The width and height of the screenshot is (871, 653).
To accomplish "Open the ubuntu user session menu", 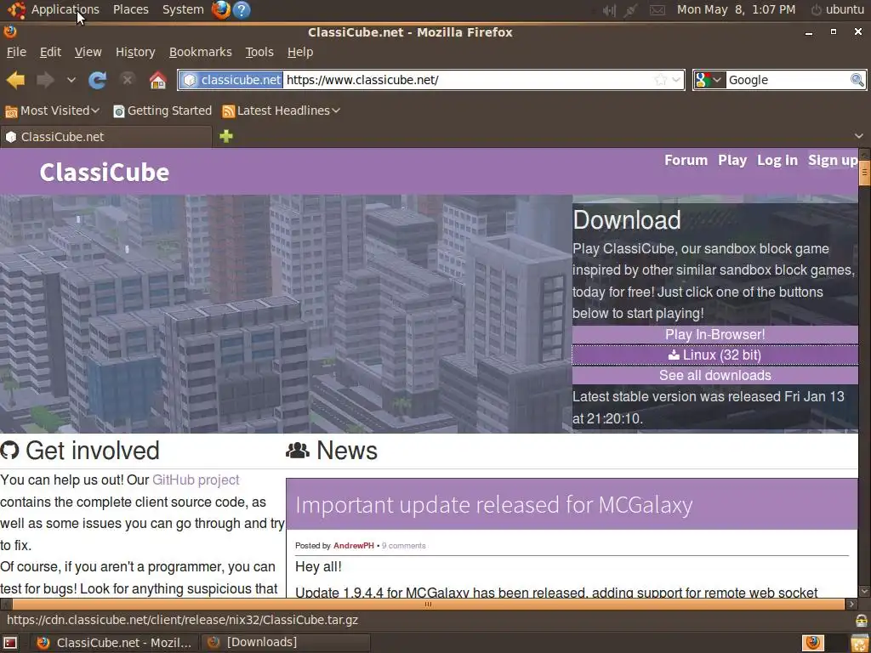I will [x=838, y=9].
